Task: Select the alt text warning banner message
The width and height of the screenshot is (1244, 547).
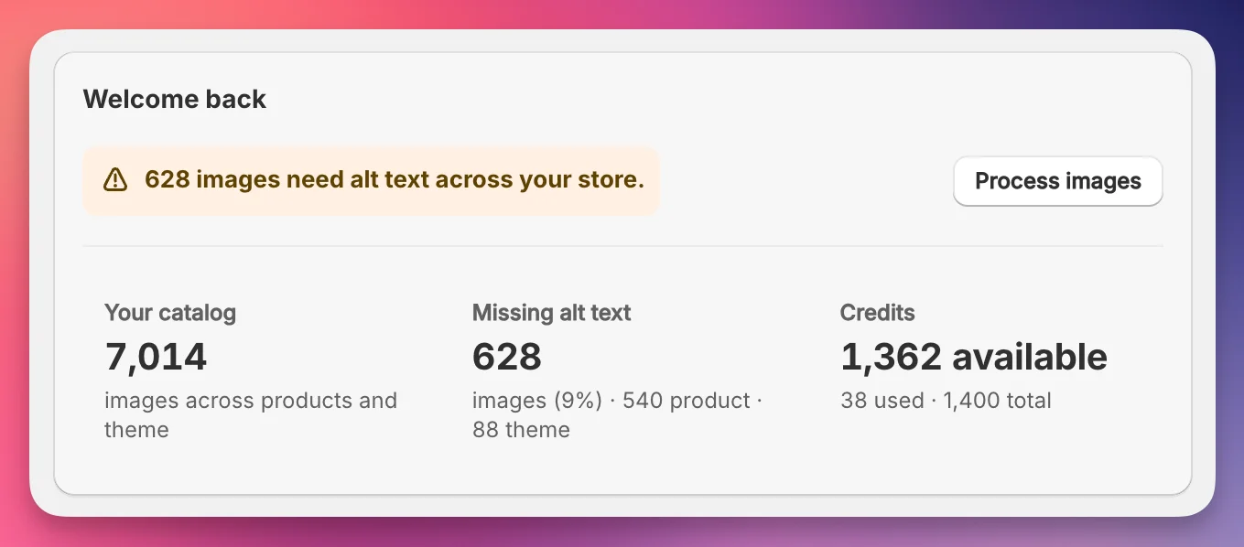Action: click(395, 179)
